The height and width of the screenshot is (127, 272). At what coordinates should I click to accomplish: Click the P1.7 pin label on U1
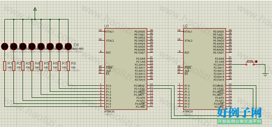pyautogui.click(x=108, y=107)
